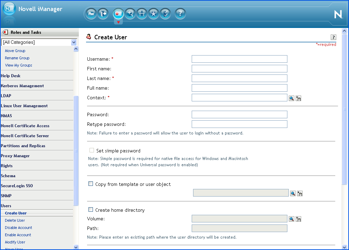Click the Username input field
Viewport: 349px width, 250px height.
point(240,59)
